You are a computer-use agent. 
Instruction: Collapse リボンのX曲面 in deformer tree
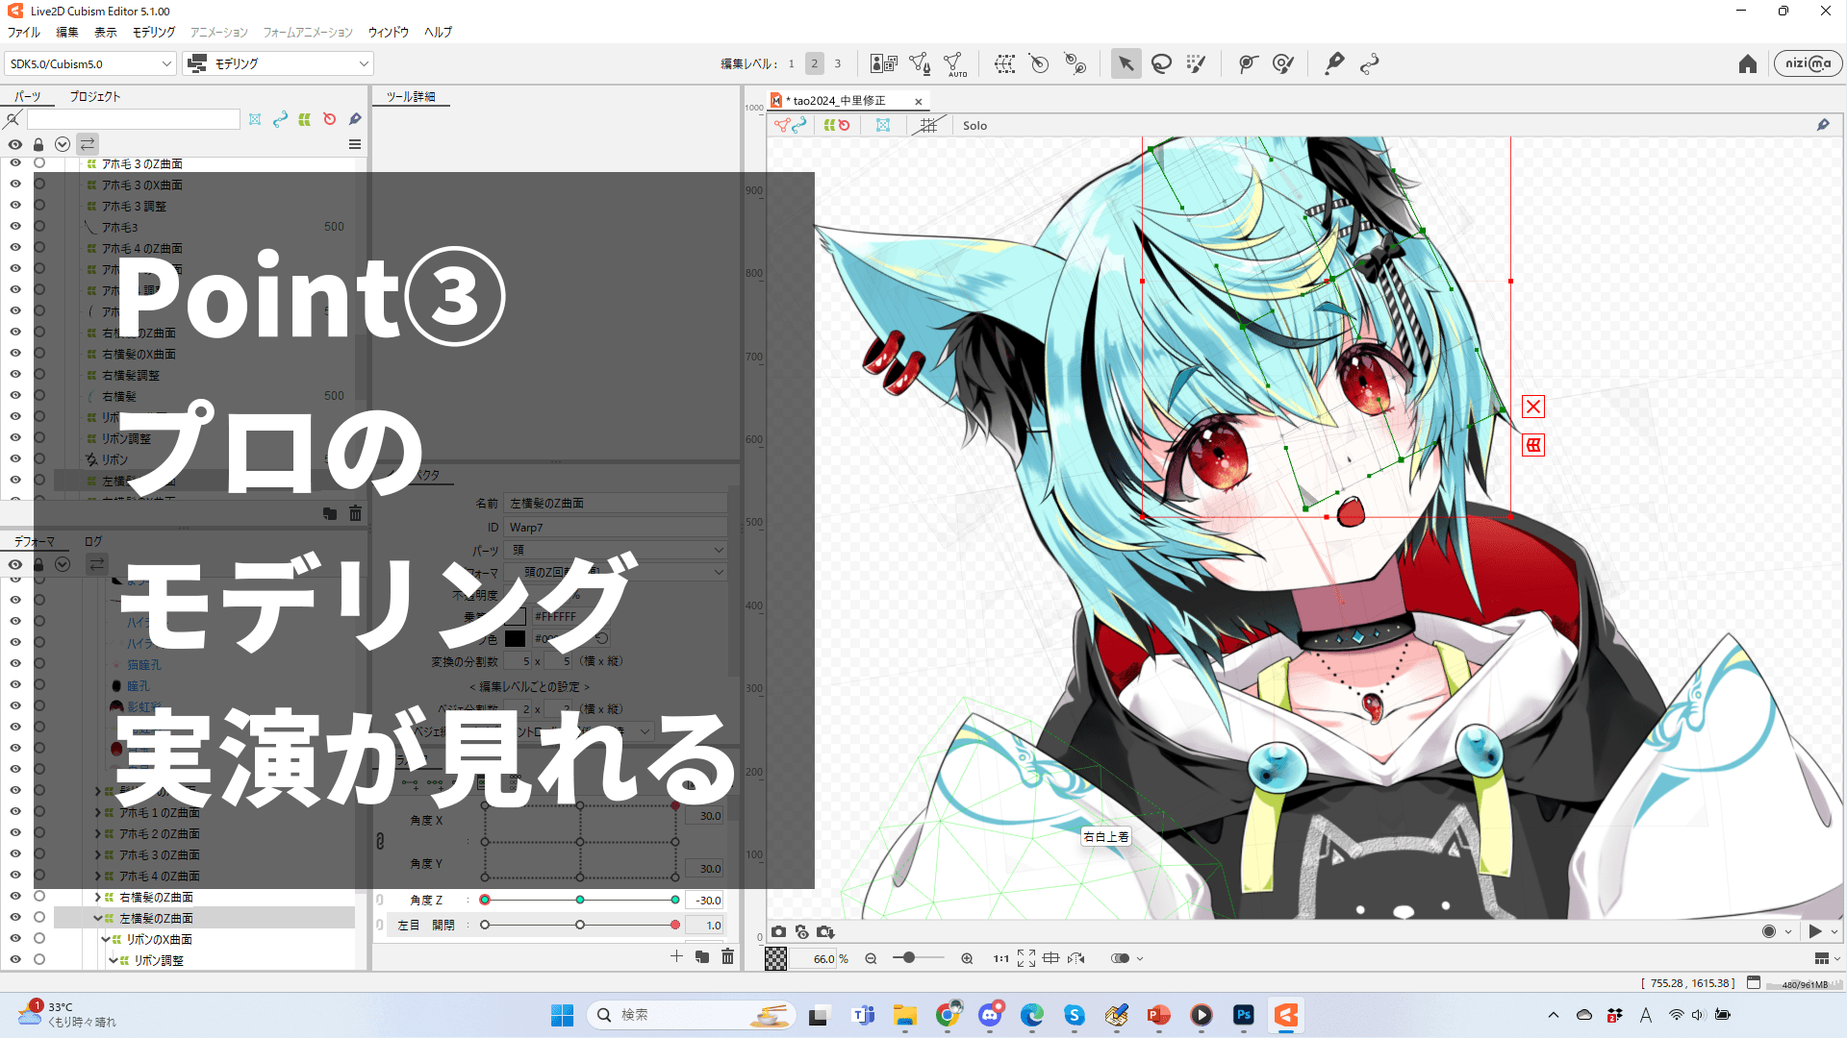tap(106, 939)
